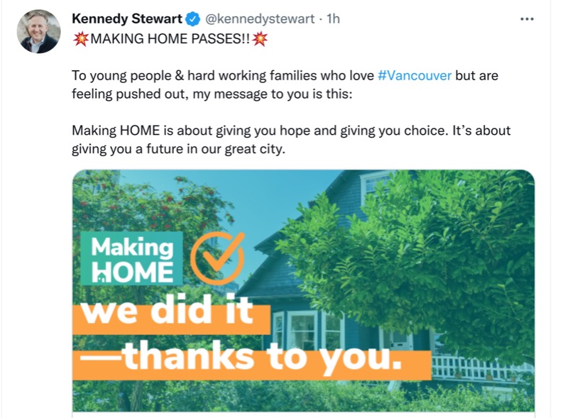Follow the #Vancouver hashtag link
The width and height of the screenshot is (568, 418).
[x=415, y=75]
